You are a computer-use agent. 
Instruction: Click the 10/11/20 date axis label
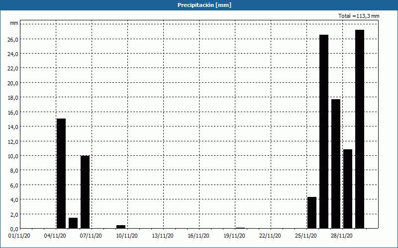pos(127,236)
